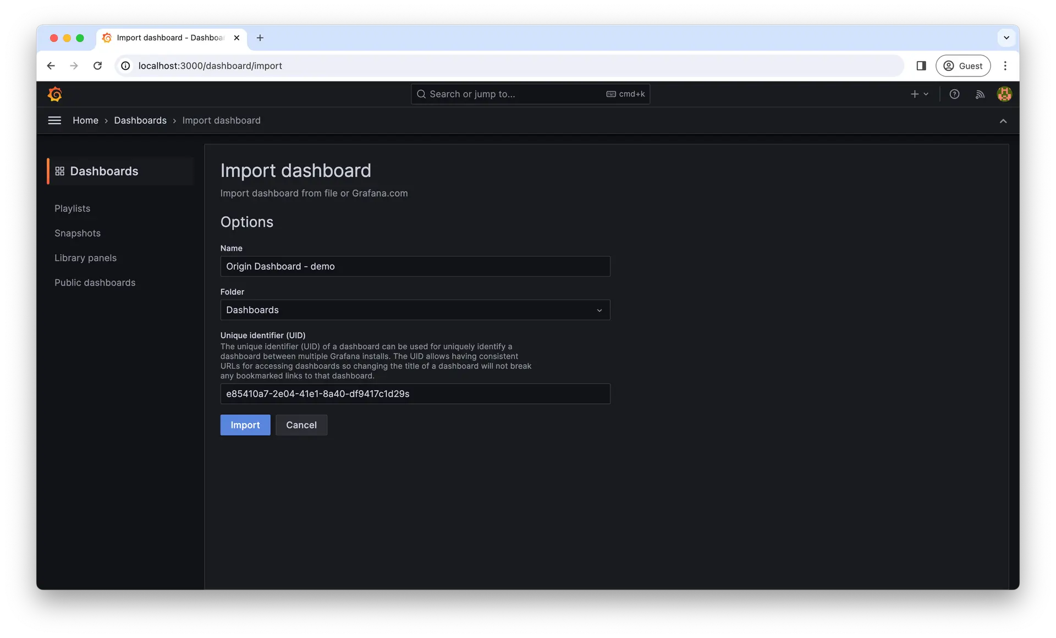
Task: Click the Import dashboard page title
Action: coord(296,170)
